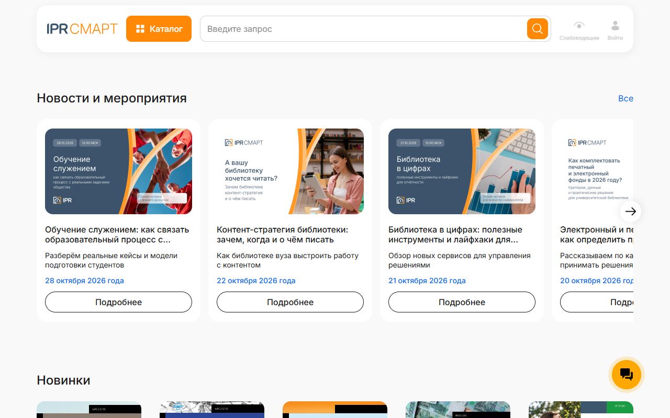Click the Новинки section heading
670x418 pixels.
pyautogui.click(x=63, y=380)
